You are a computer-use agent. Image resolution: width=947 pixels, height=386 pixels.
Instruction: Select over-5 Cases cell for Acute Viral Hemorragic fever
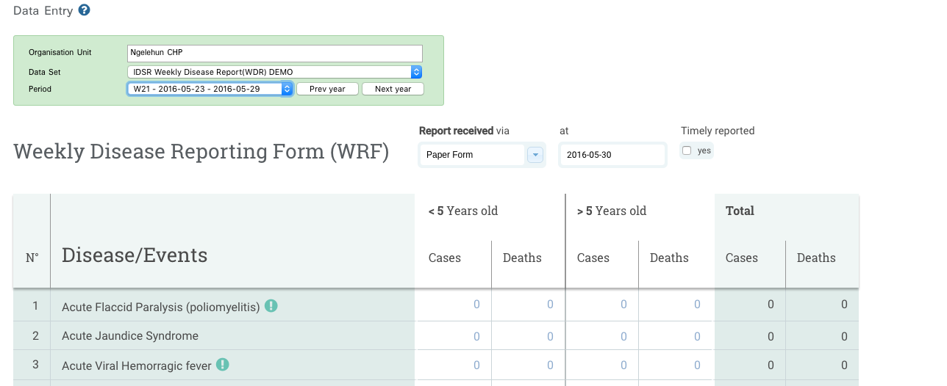coord(602,365)
